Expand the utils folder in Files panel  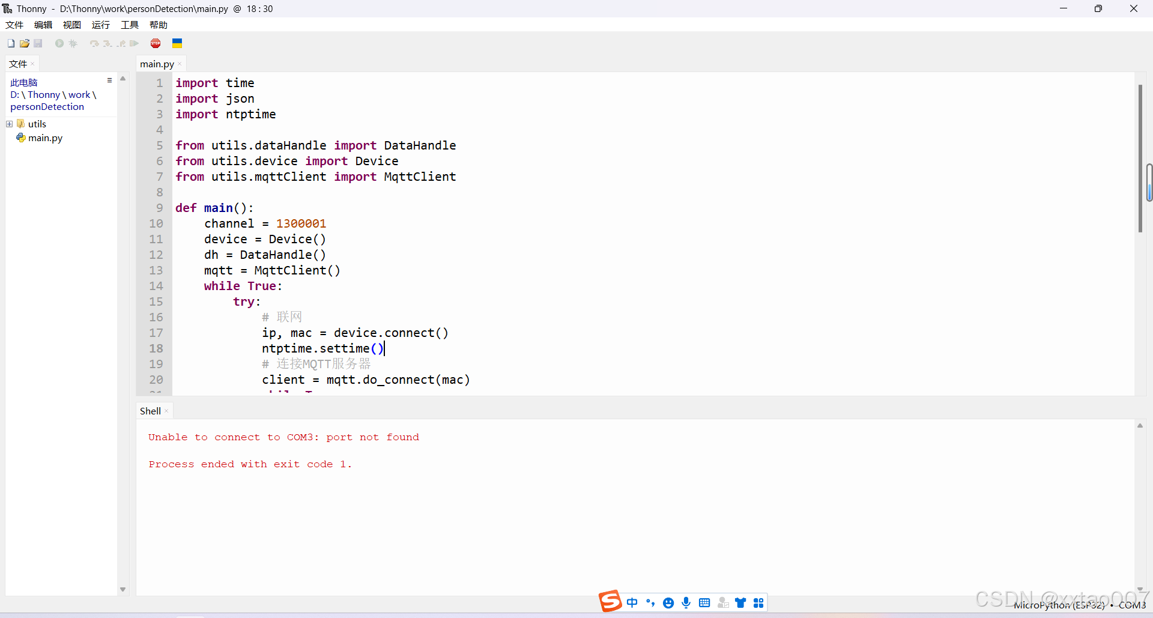(x=8, y=124)
